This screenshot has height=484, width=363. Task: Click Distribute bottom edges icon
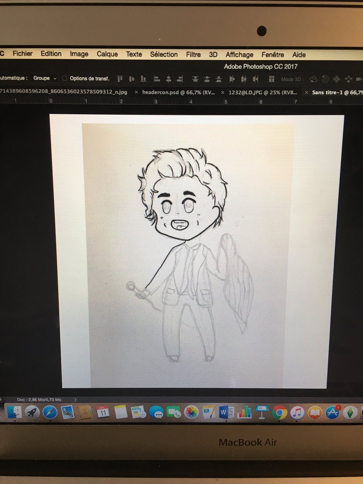tap(219, 79)
